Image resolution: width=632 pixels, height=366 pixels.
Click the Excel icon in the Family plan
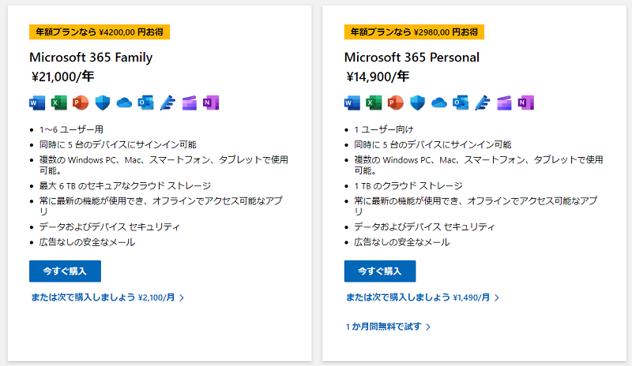click(x=58, y=103)
